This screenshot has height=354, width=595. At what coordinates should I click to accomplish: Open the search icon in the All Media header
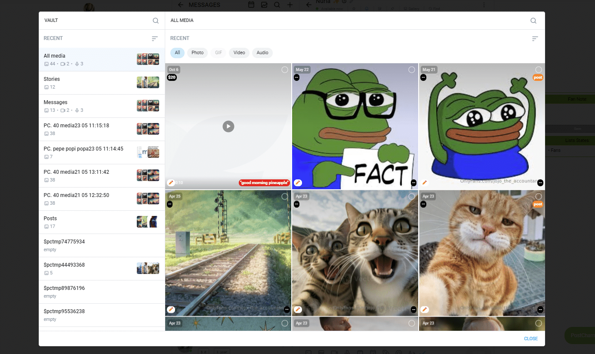point(533,20)
